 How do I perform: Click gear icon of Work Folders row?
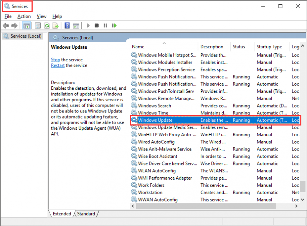[x=134, y=185]
